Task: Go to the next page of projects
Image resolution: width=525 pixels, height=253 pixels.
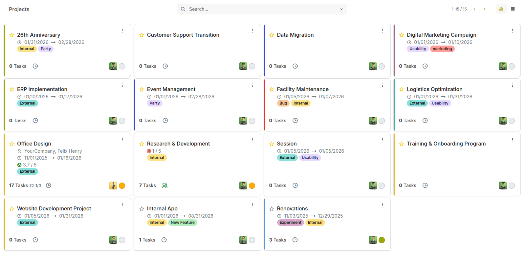Action: click(484, 9)
